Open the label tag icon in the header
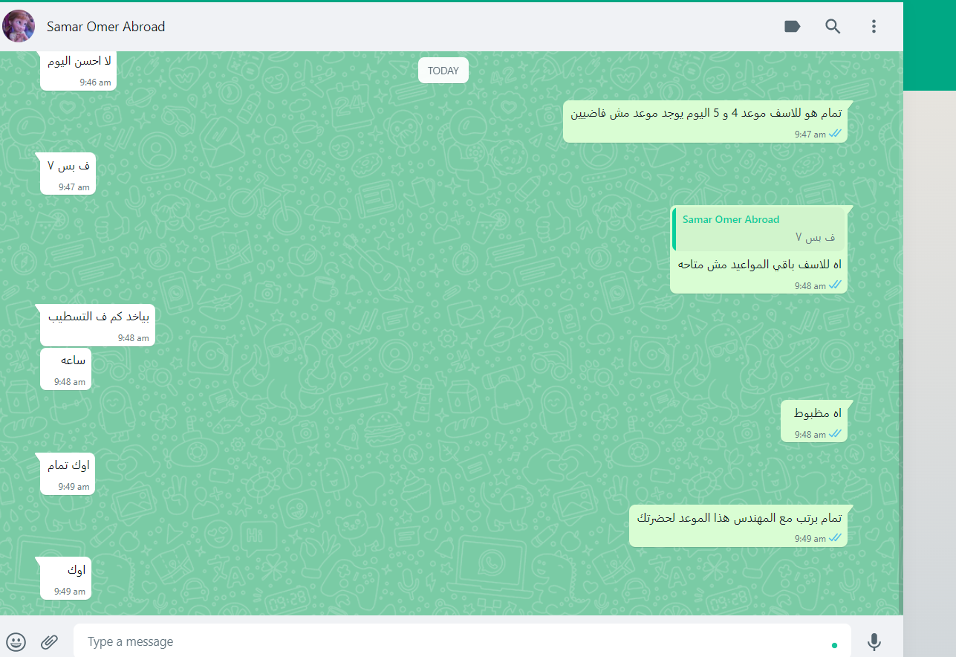The image size is (956, 657). [x=793, y=27]
